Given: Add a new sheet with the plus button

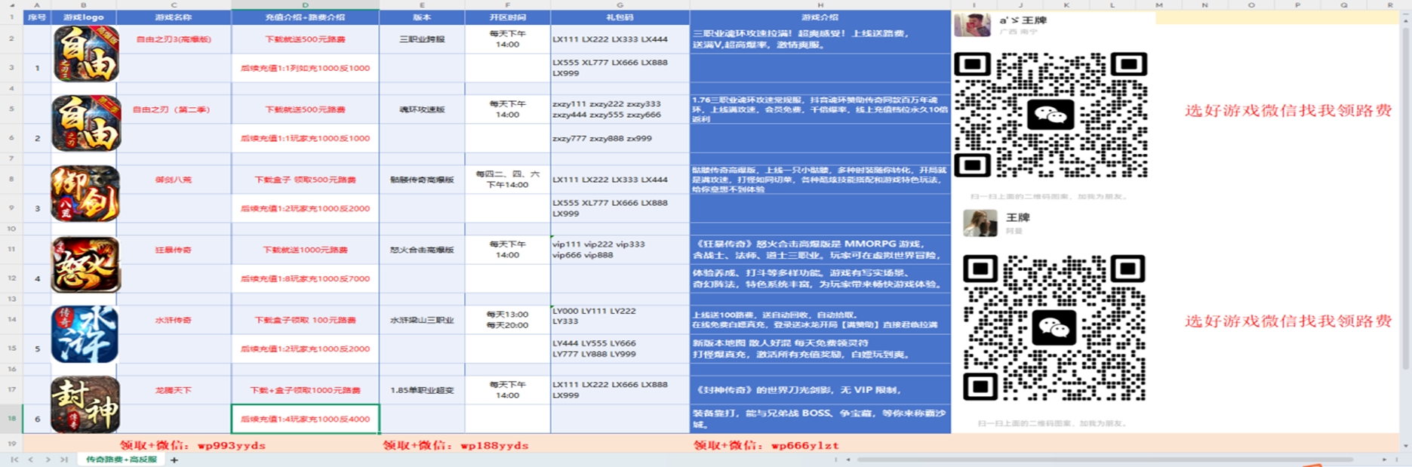Looking at the screenshot, I should click(x=174, y=459).
